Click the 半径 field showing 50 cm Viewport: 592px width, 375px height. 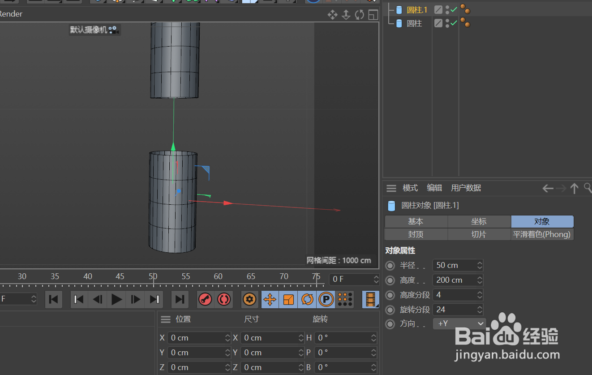coord(458,265)
